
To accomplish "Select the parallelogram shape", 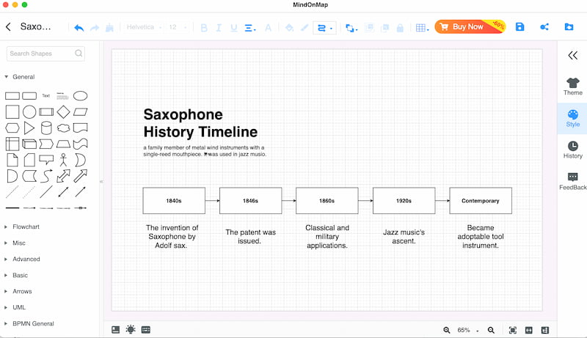I will click(80, 111).
